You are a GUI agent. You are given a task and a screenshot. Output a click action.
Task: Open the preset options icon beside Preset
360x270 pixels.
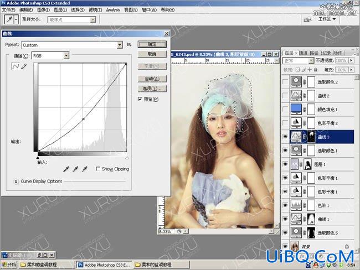tap(129, 45)
